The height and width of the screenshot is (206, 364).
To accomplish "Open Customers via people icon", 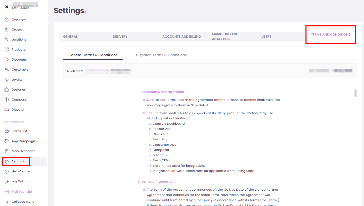I will tap(7, 70).
